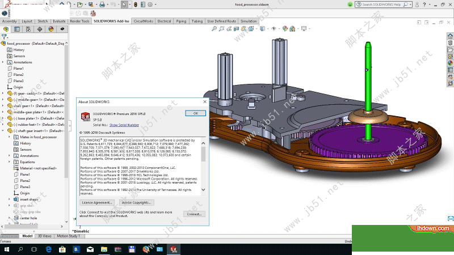Image resolution: width=454 pixels, height=255 pixels.
Task: Expand the rubber feet<1> component
Action: [3, 124]
